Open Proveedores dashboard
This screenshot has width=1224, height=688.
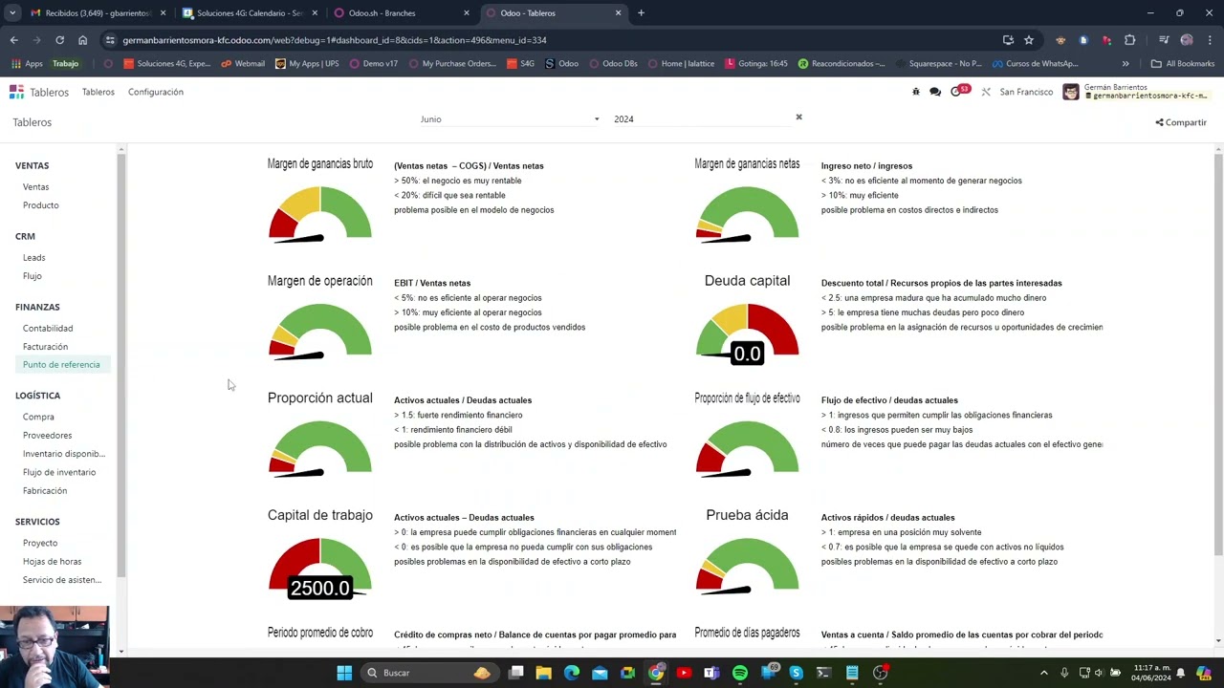[47, 435]
